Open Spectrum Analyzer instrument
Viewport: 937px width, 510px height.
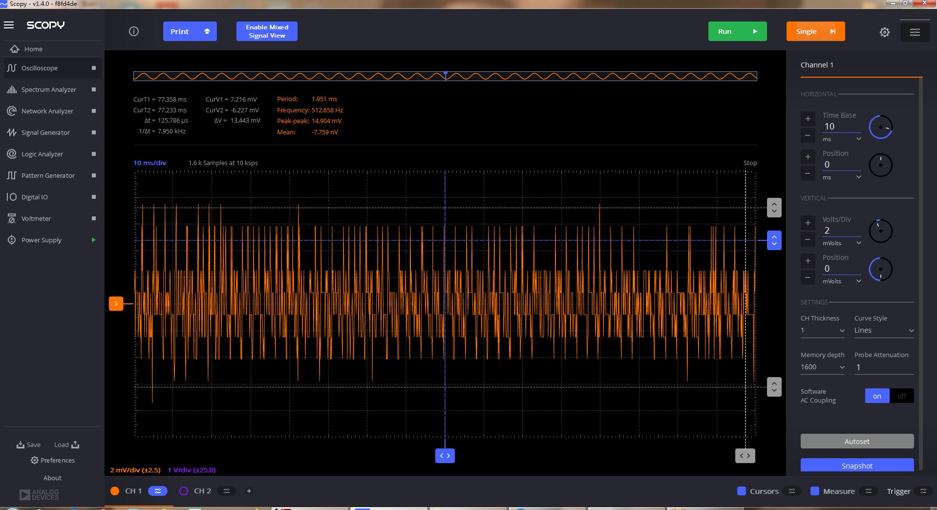tap(49, 89)
